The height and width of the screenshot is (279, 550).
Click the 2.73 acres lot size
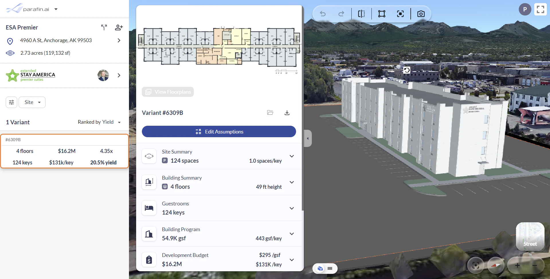[x=45, y=53]
